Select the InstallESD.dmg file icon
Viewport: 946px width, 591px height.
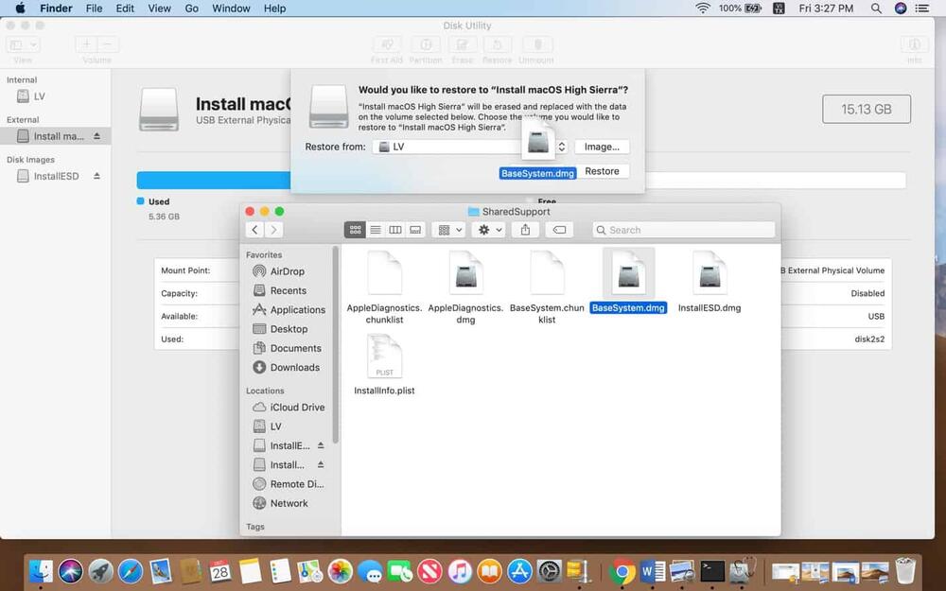tap(709, 274)
